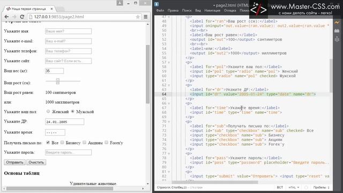Image resolution: width=343 pixels, height=193 pixels.
Task: Collapse code block at line 77
Action: [169, 154]
